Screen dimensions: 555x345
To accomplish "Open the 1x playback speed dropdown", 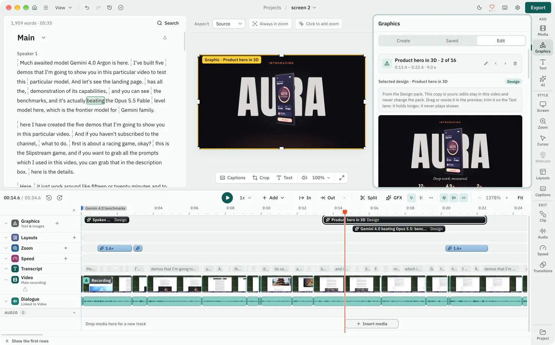I will point(245,198).
